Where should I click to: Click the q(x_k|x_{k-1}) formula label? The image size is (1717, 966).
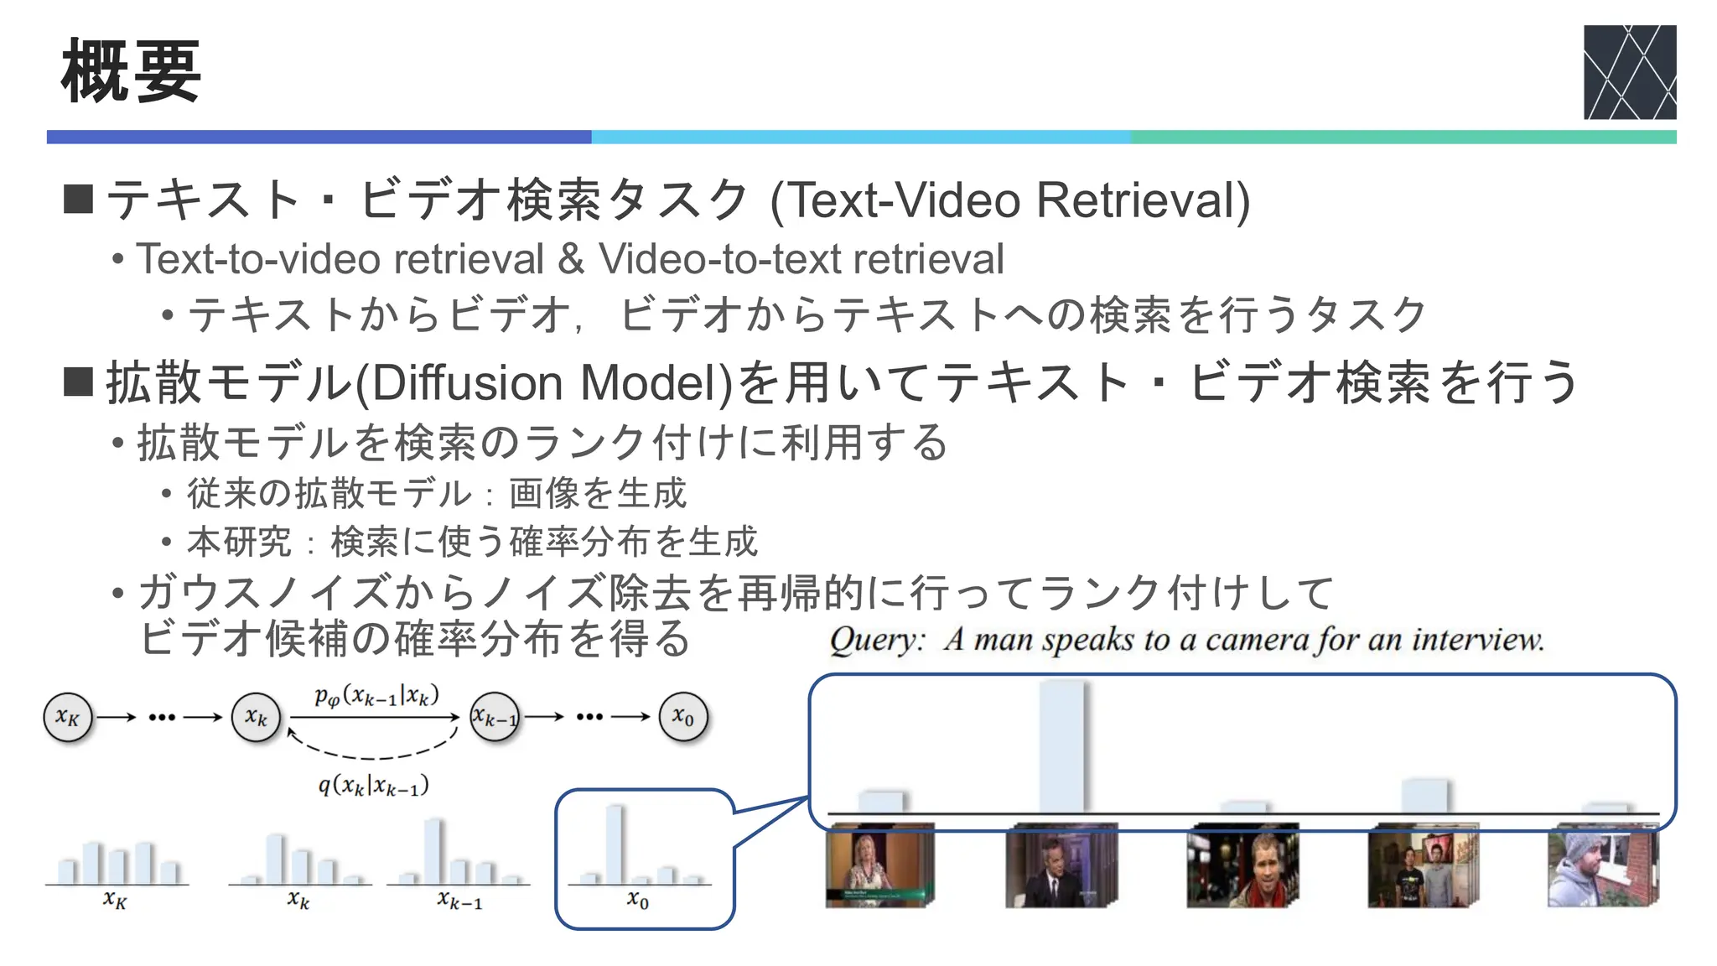click(374, 786)
